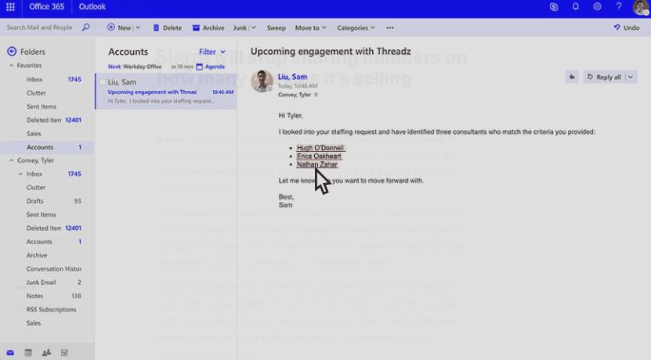Screen dimensions: 651x360
Task: Open Agenda calendar link
Action: (x=211, y=67)
